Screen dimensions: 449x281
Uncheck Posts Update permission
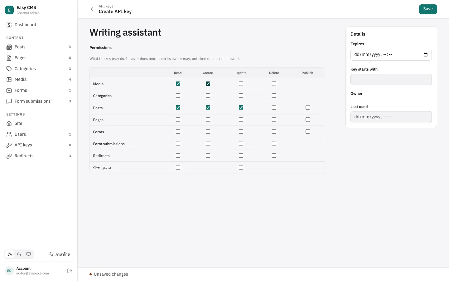coord(241,107)
